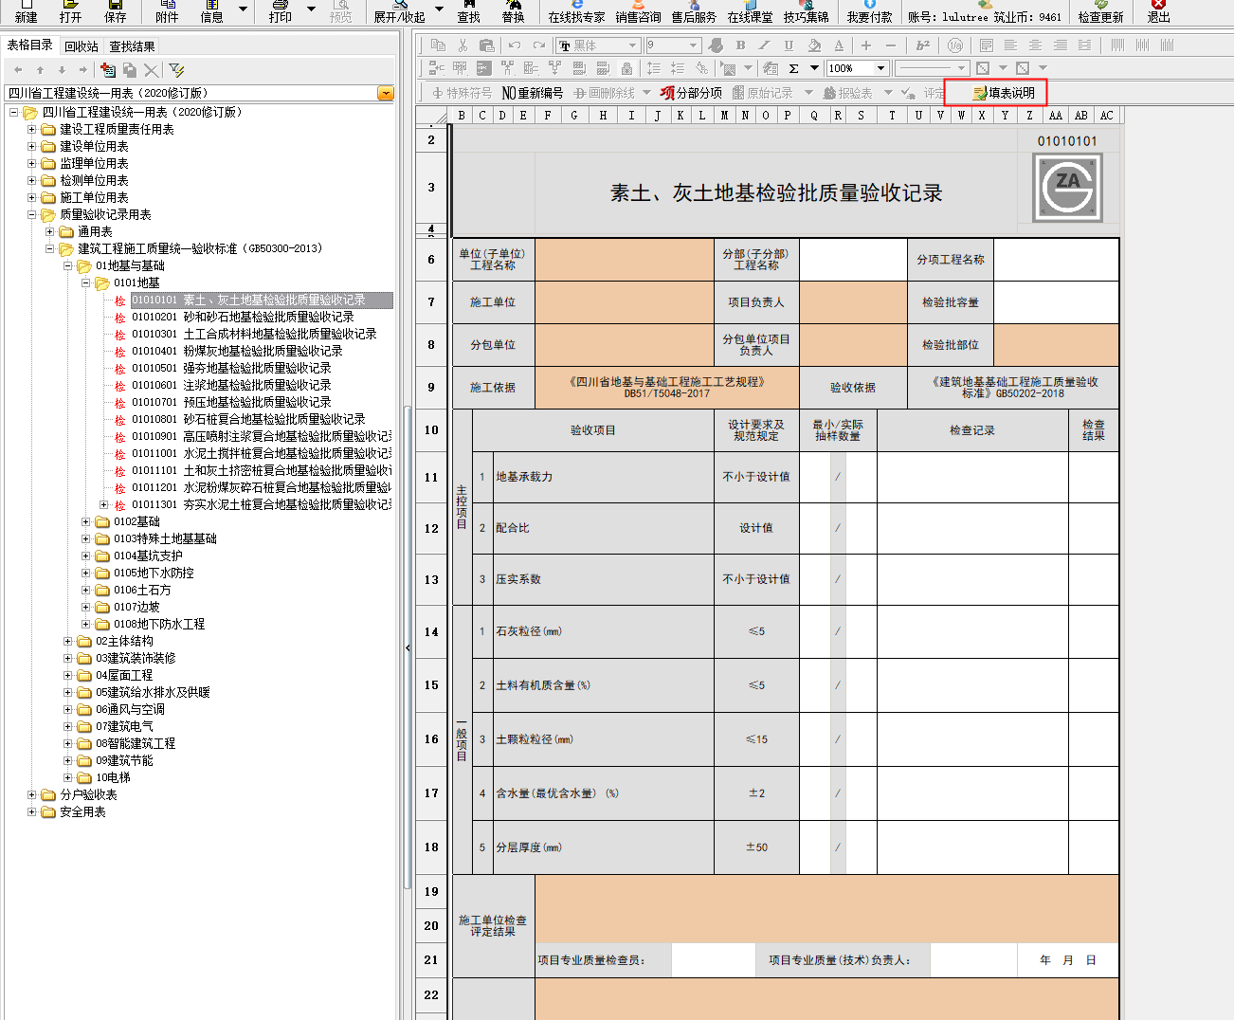Click the NO重新编号 renumber button
This screenshot has width=1234, height=1020.
[533, 93]
